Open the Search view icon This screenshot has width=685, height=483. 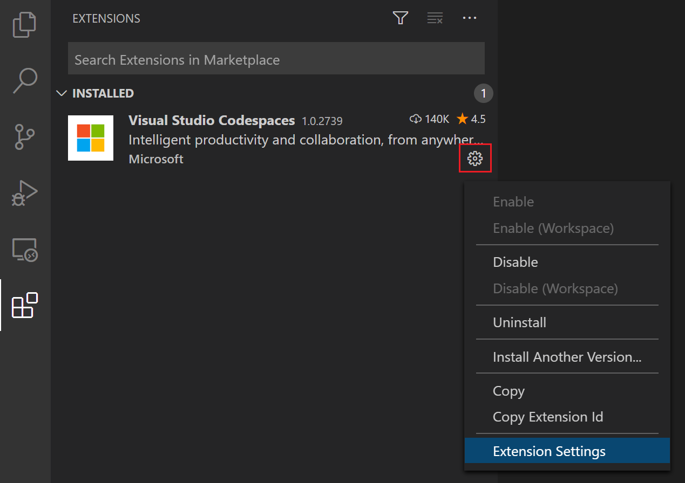click(x=25, y=81)
